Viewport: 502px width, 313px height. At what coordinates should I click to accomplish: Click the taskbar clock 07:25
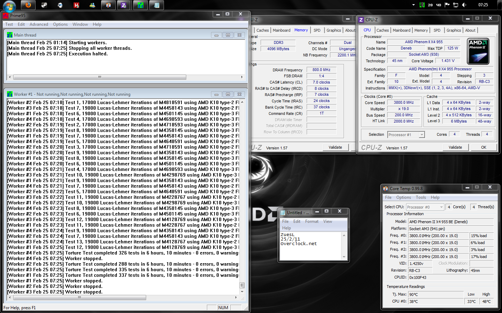click(x=483, y=5)
